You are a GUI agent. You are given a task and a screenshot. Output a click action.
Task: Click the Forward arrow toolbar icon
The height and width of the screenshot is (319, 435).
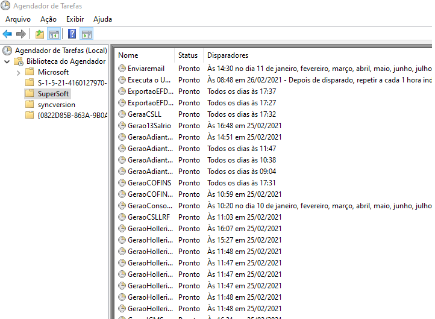pos(21,34)
